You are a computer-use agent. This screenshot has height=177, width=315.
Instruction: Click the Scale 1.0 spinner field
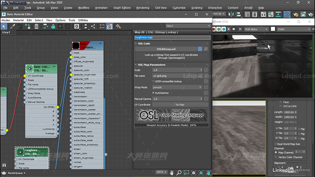177,70
